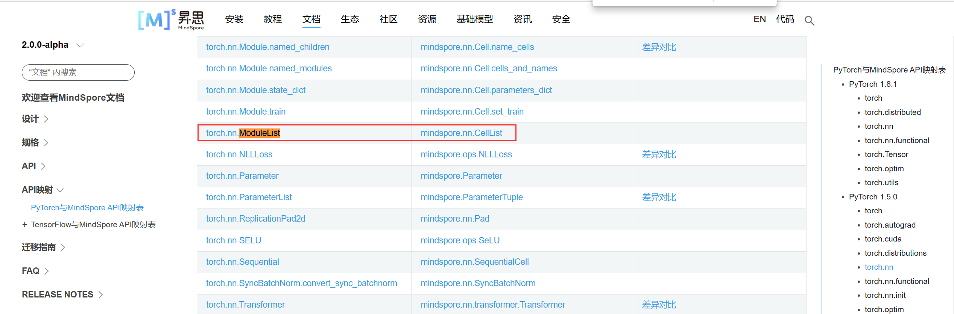
Task: Open mindspore.nn.transformer.Transformer link
Action: point(493,305)
